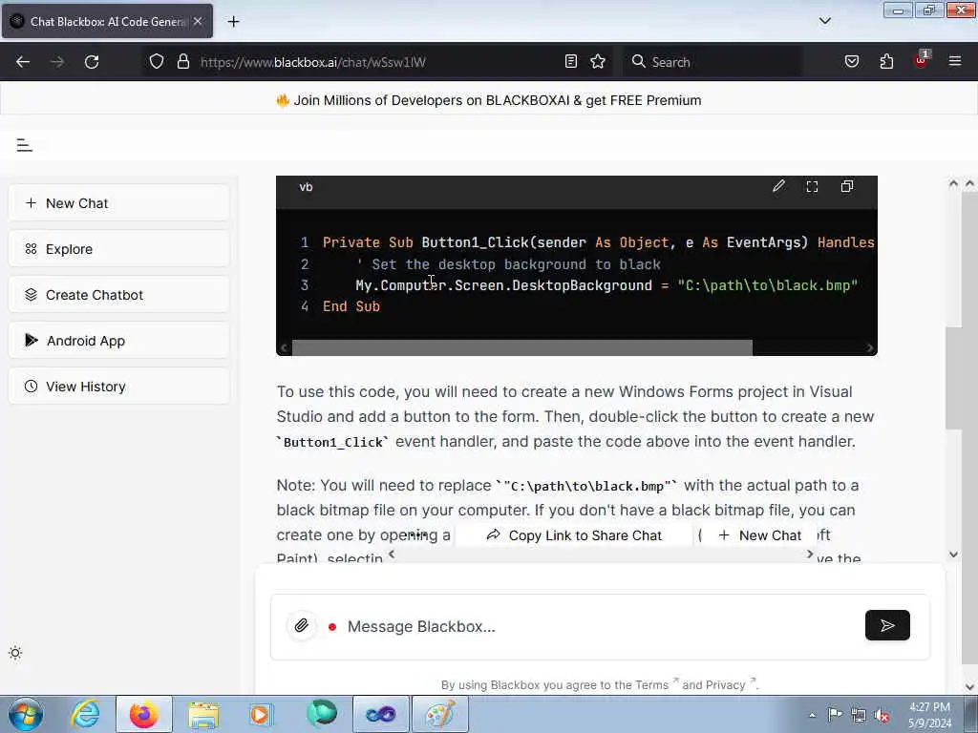The image size is (978, 733).
Task: Open the Pocket save icon
Action: point(852,61)
